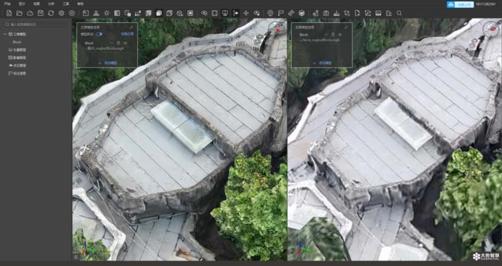Click the layer search input field

pos(36,25)
